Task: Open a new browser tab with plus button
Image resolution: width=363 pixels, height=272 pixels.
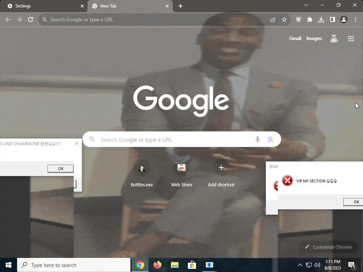Action: coord(180,6)
